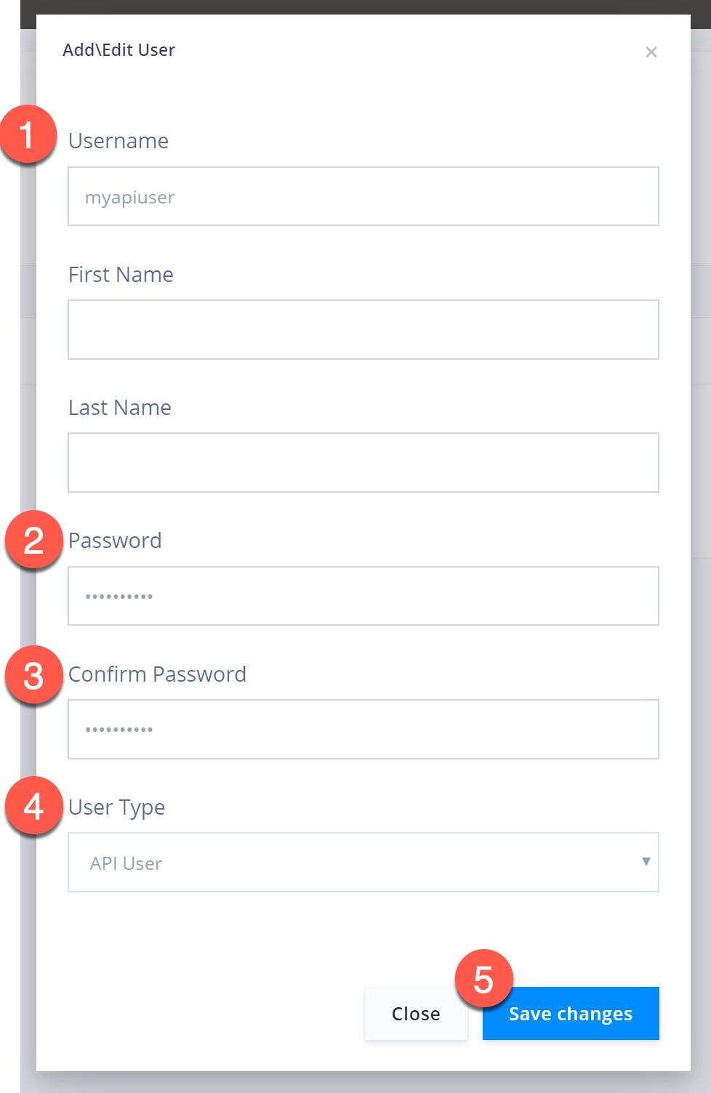Click the Add\Edit User dialog title
The image size is (711, 1093).
click(x=118, y=50)
